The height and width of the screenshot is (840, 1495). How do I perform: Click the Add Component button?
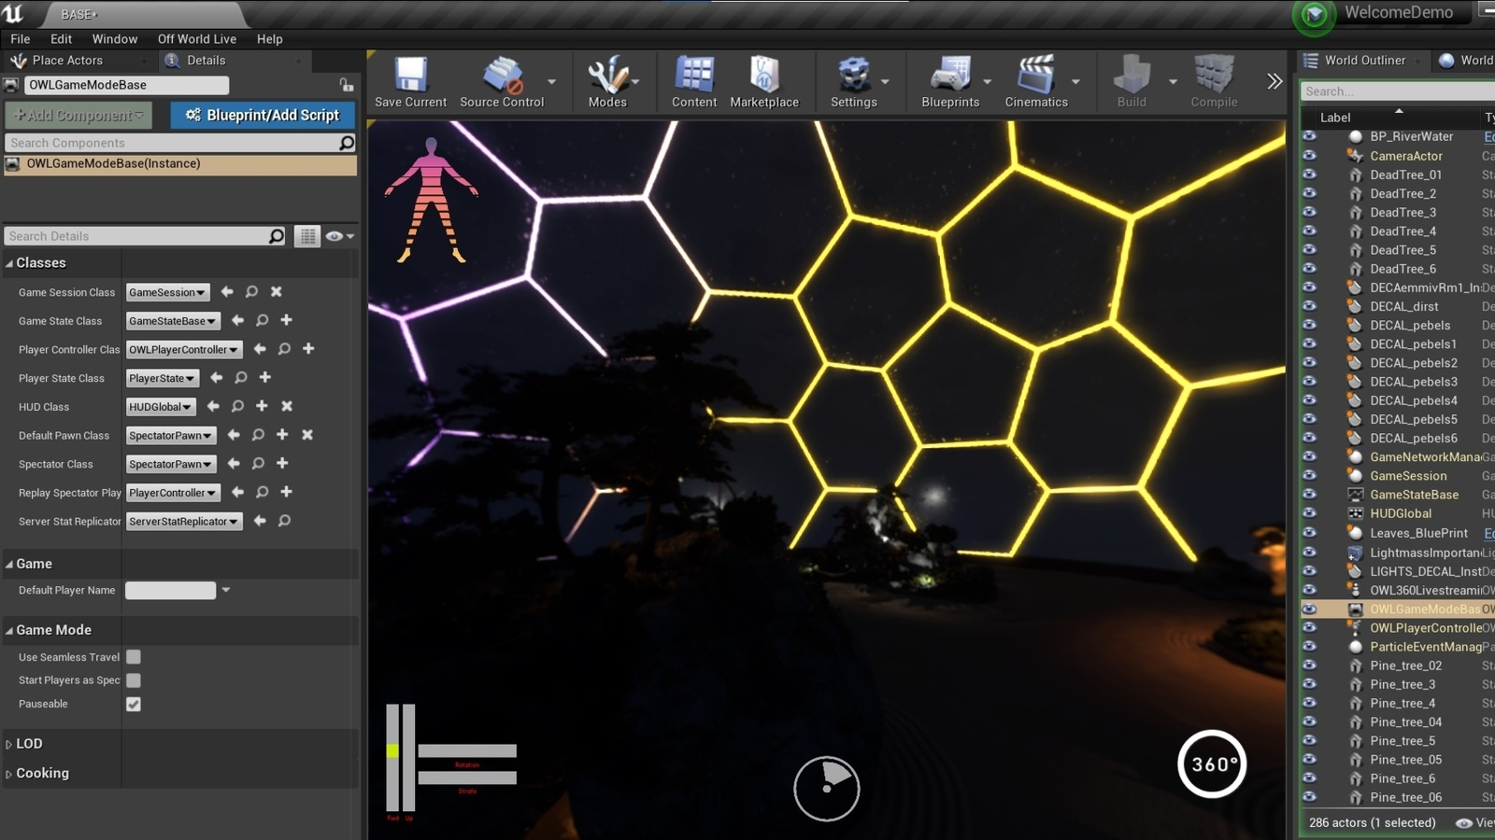(77, 115)
